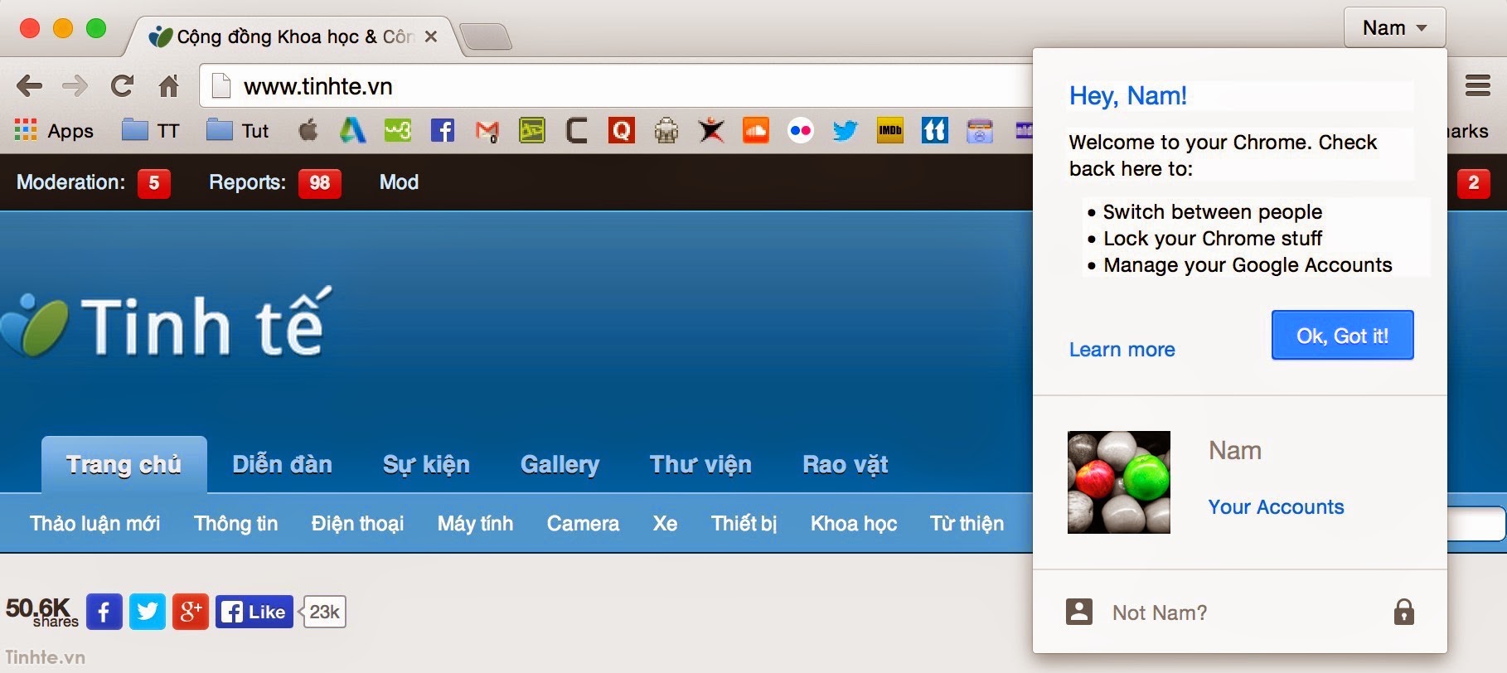Click the Mod link in the black bar
This screenshot has height=673, width=1507.
tap(399, 182)
